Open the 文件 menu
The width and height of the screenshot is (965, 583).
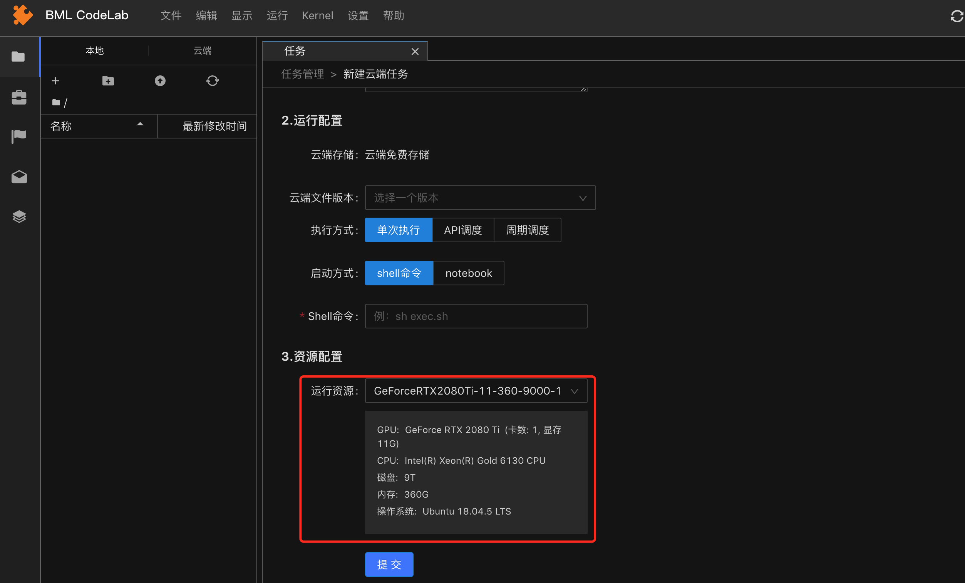click(171, 16)
